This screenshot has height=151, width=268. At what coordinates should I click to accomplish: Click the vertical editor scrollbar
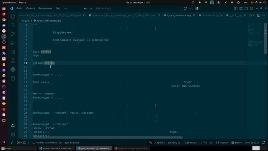[265, 38]
